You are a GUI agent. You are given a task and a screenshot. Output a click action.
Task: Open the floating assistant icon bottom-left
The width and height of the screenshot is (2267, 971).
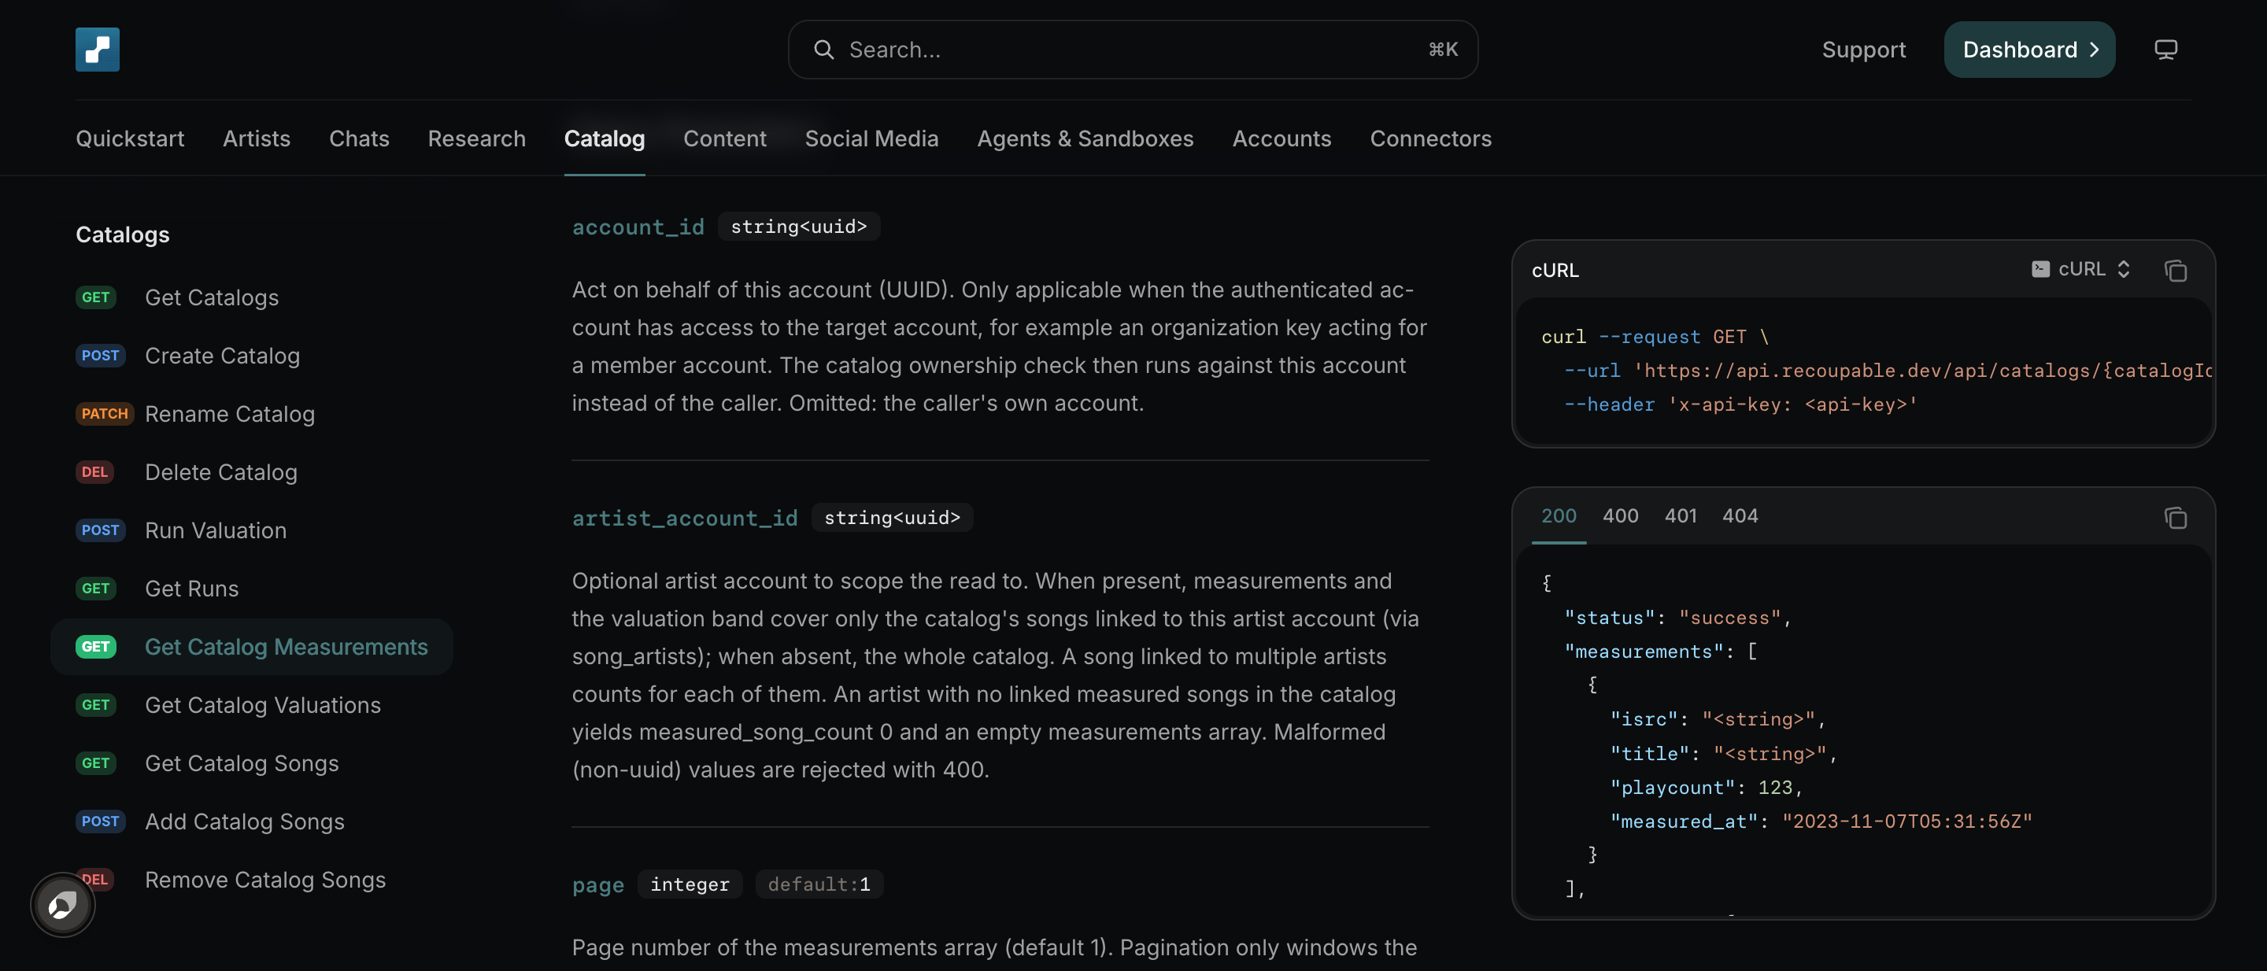(62, 904)
